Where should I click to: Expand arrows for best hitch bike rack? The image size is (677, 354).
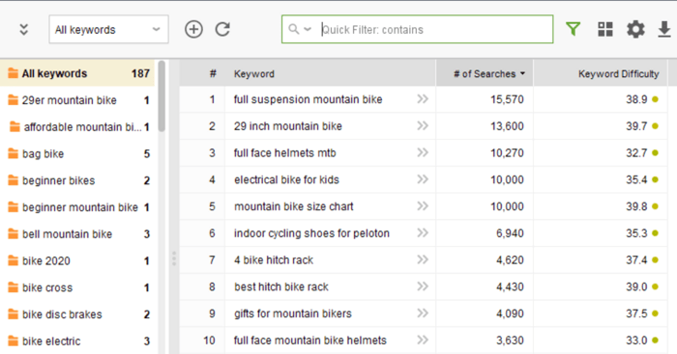423,286
